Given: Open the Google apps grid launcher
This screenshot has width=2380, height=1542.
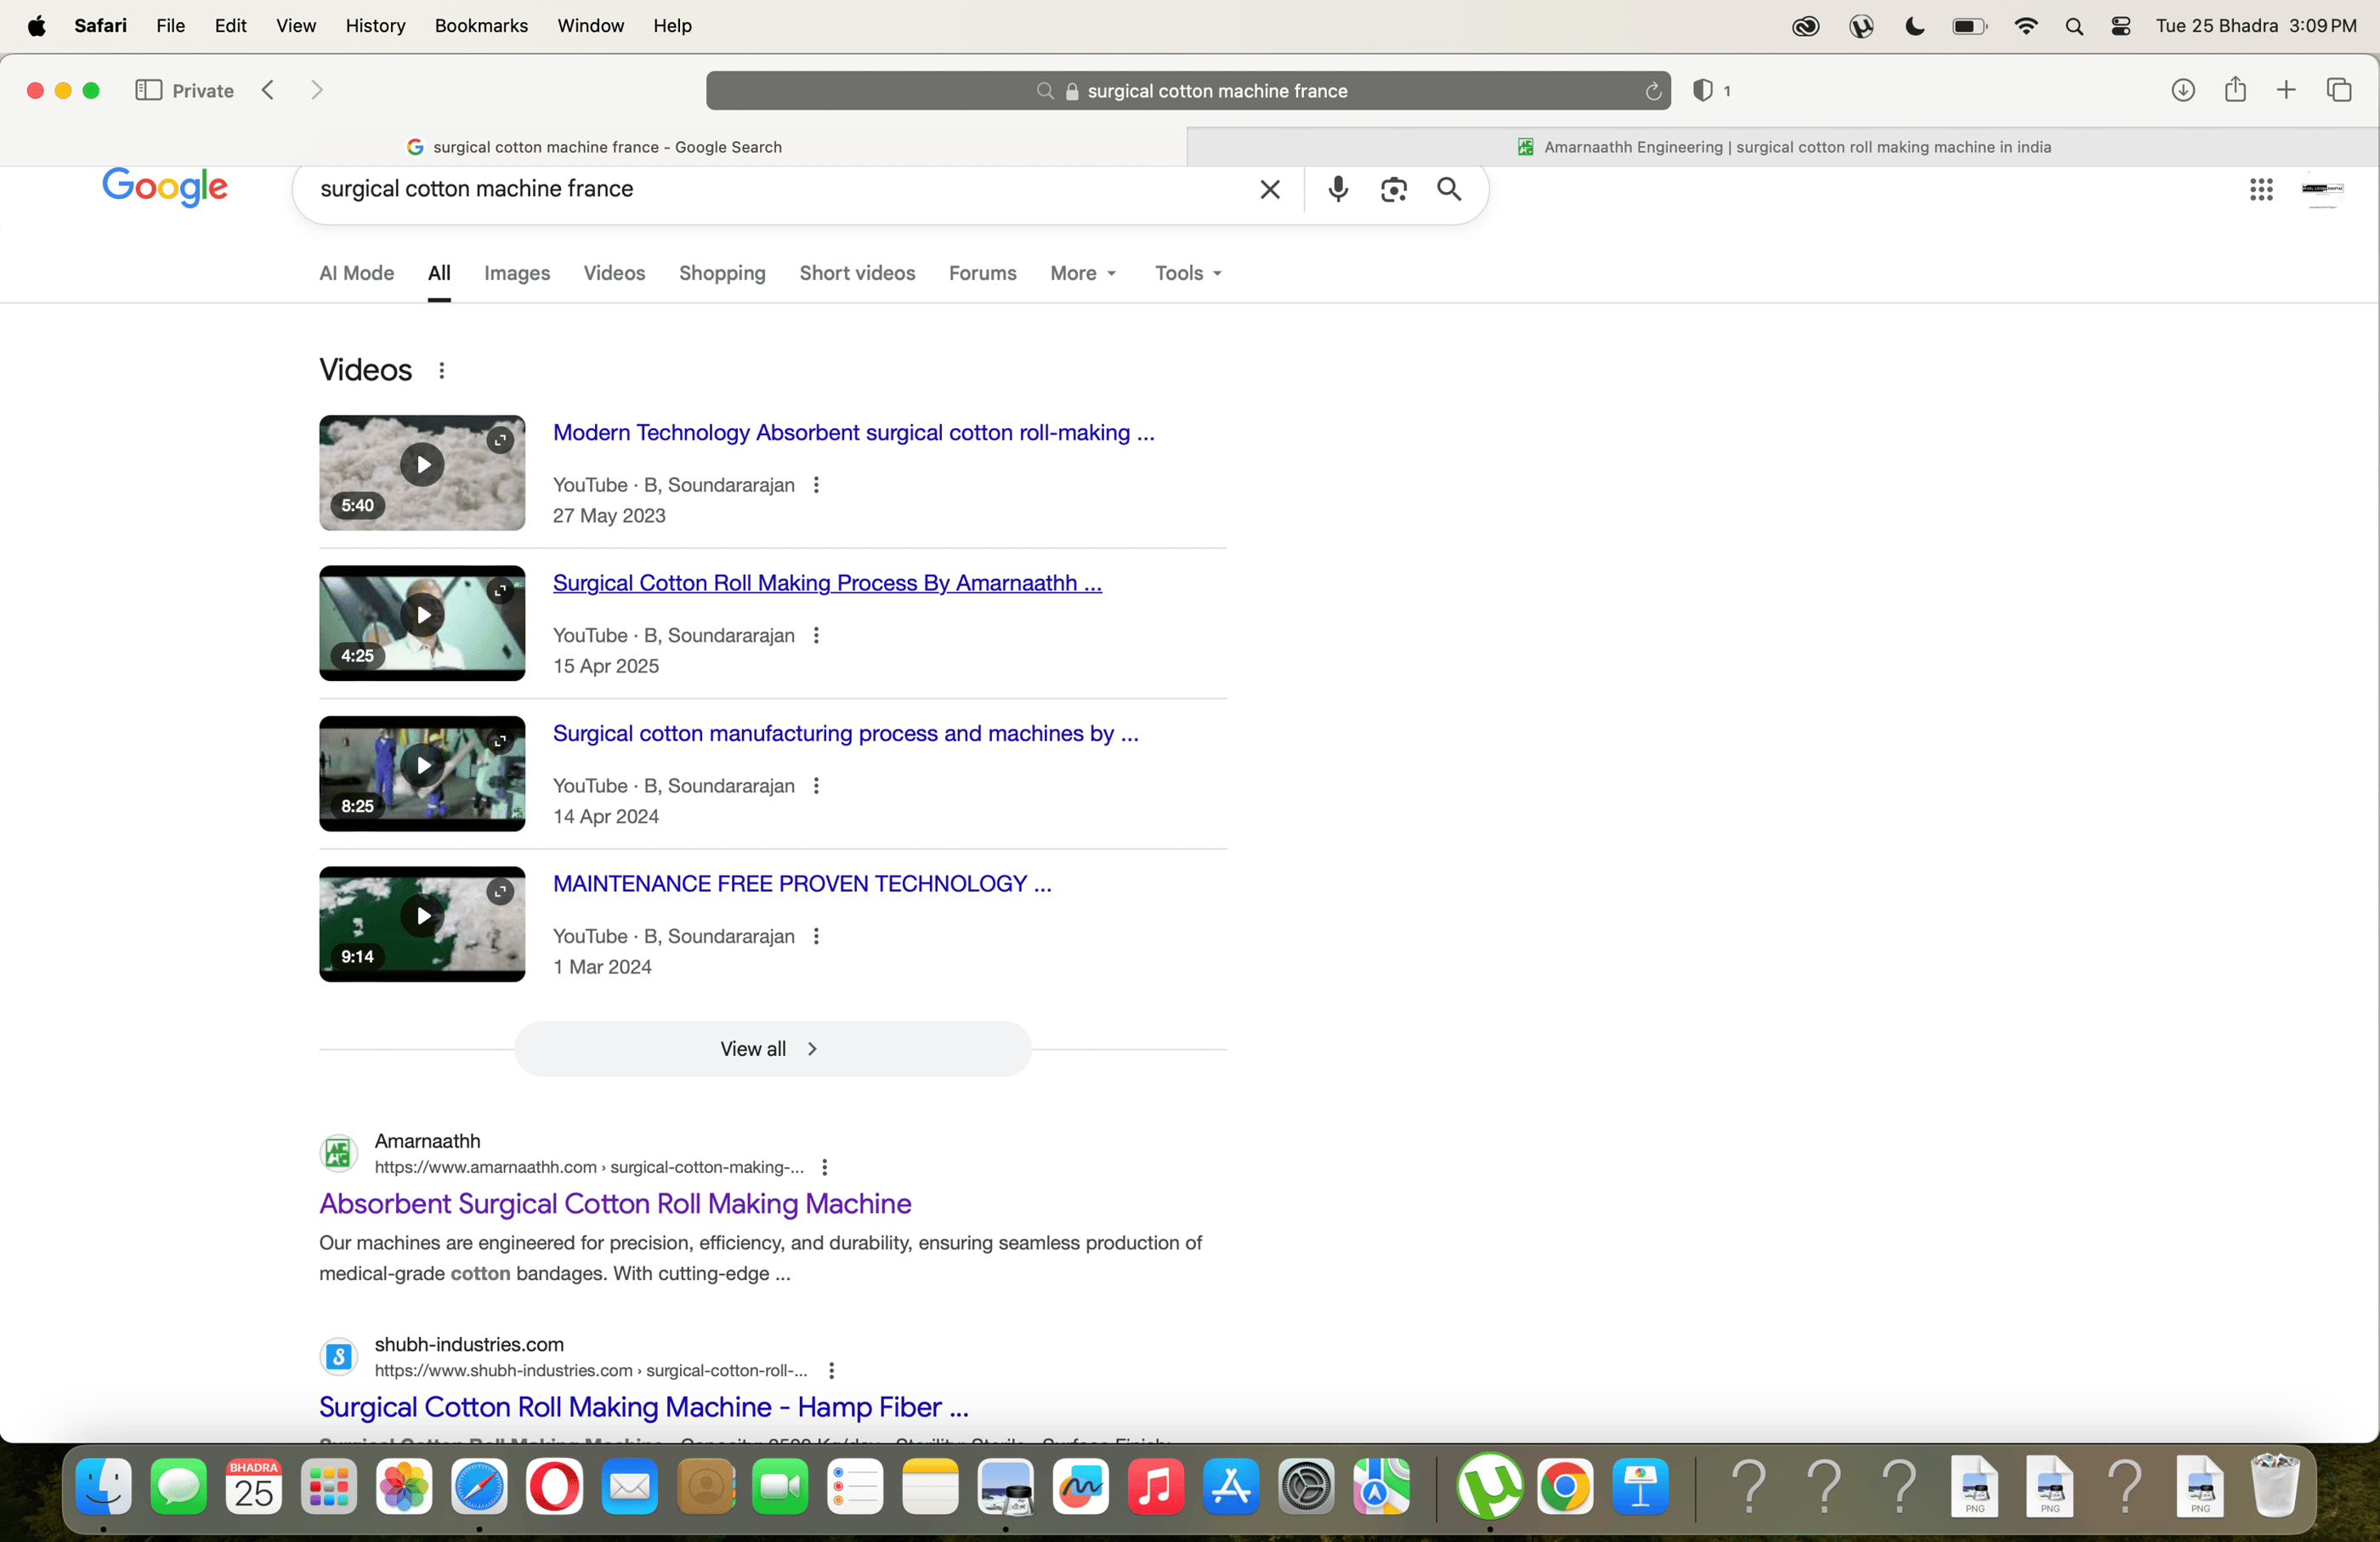Looking at the screenshot, I should click(x=2260, y=190).
